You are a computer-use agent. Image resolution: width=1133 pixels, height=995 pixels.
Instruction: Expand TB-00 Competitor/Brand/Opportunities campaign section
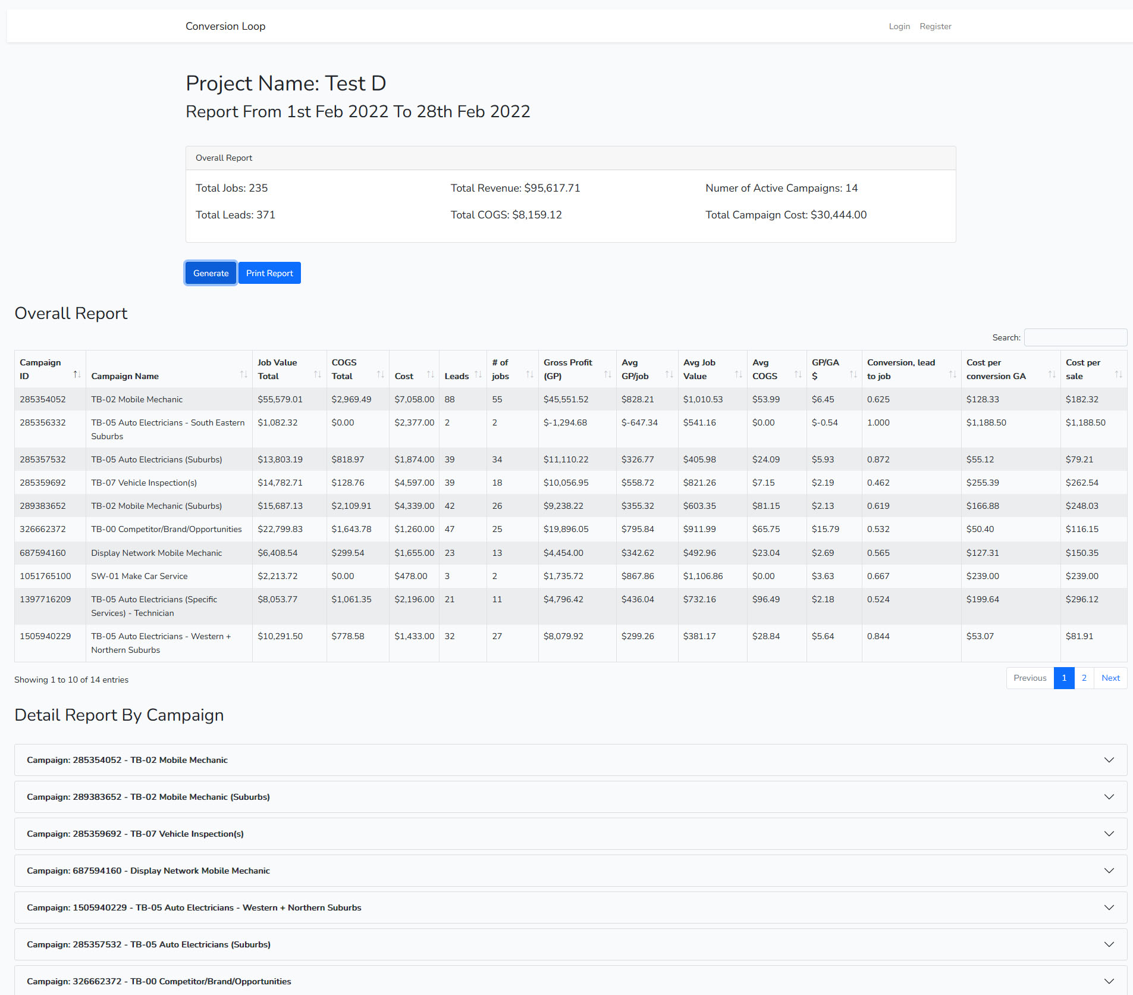570,981
